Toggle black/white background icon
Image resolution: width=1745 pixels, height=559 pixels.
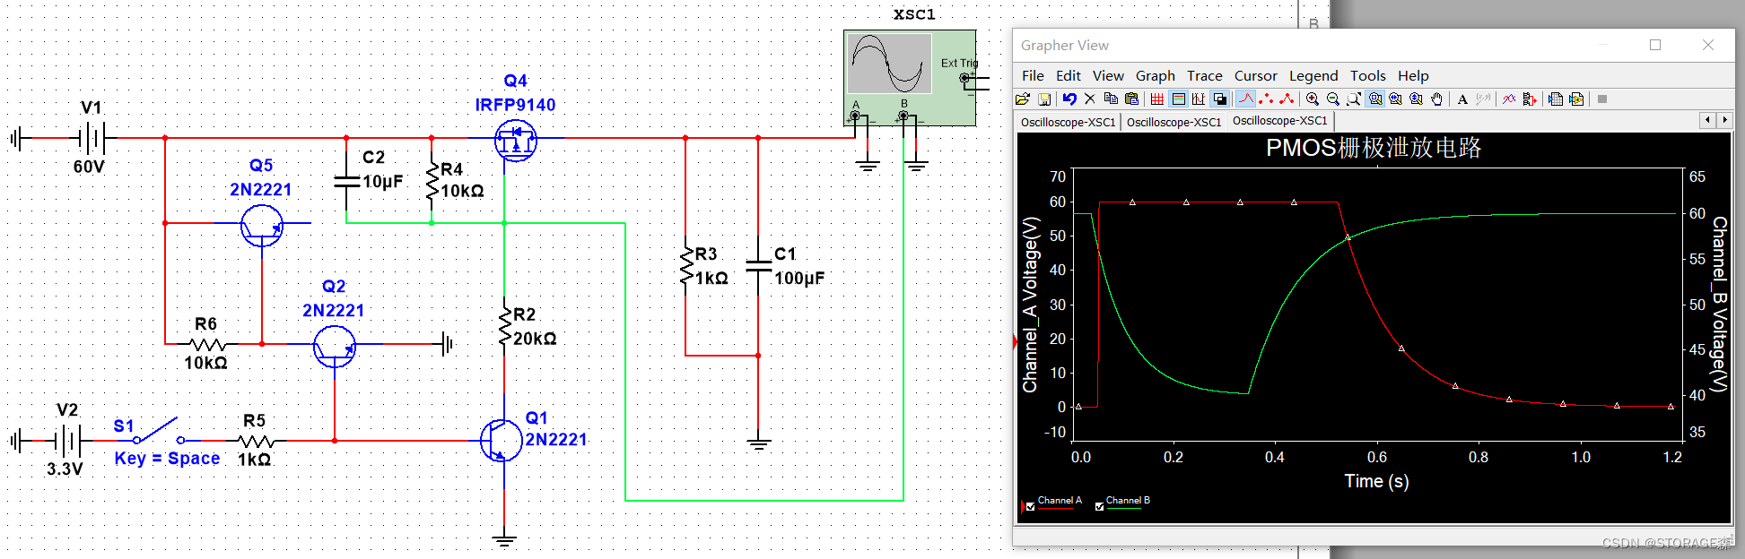click(x=1219, y=99)
